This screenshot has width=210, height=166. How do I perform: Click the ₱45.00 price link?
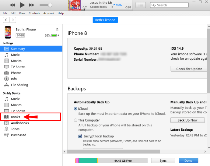(x=118, y=5)
